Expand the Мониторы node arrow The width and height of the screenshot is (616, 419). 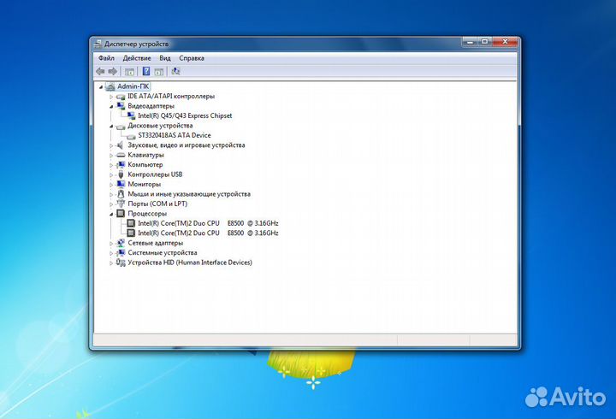click(x=111, y=185)
